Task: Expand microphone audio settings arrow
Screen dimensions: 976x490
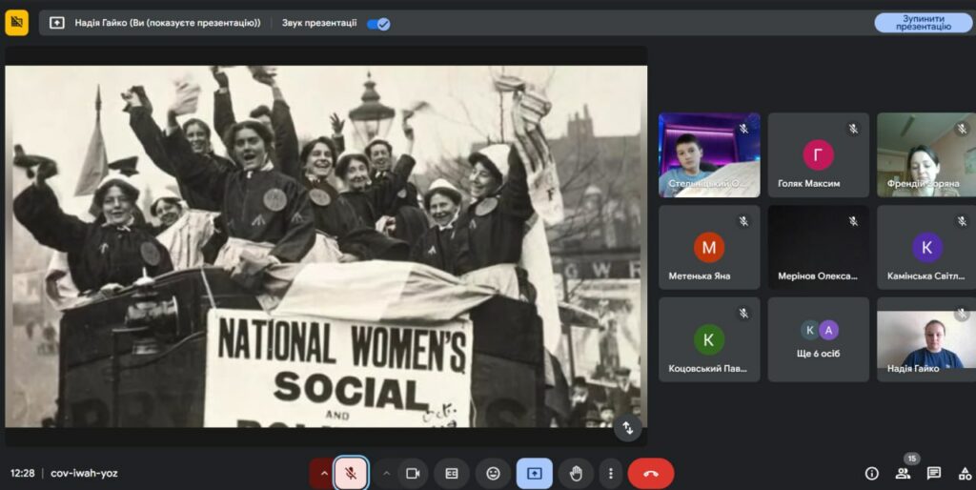Action: [x=323, y=473]
